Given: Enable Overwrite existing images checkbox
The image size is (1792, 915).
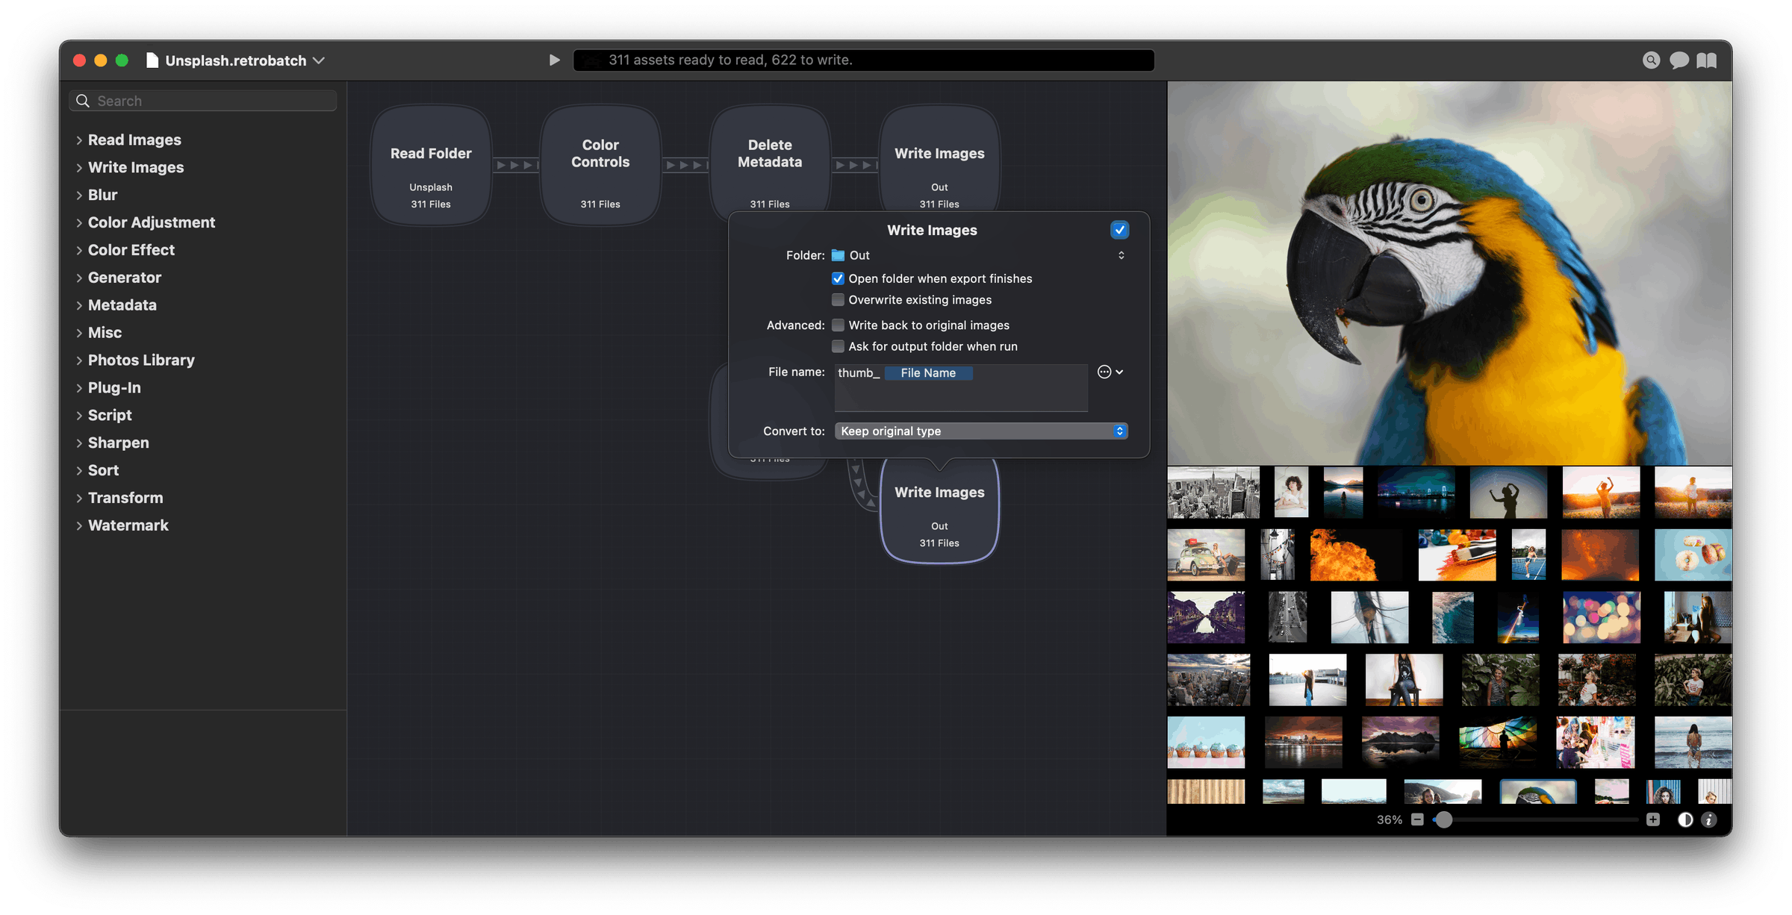Looking at the screenshot, I should coord(838,300).
